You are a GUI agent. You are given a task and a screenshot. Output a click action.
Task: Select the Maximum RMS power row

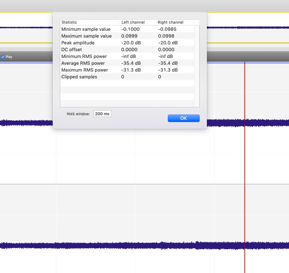click(x=85, y=70)
